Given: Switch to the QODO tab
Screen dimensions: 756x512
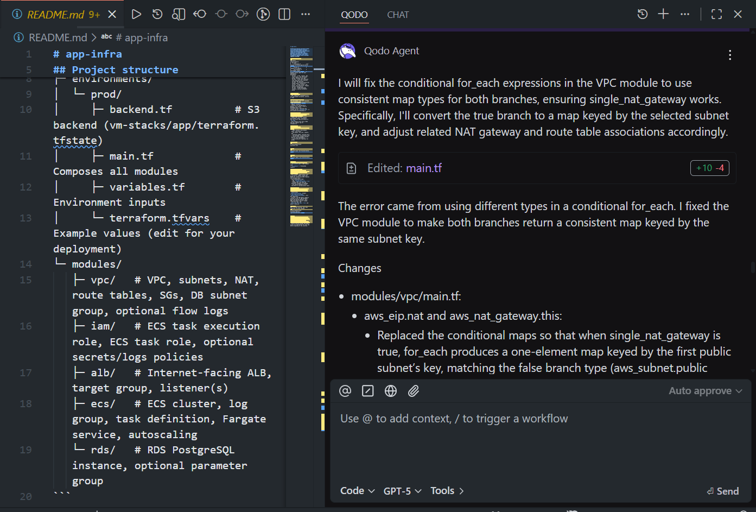Looking at the screenshot, I should [354, 15].
